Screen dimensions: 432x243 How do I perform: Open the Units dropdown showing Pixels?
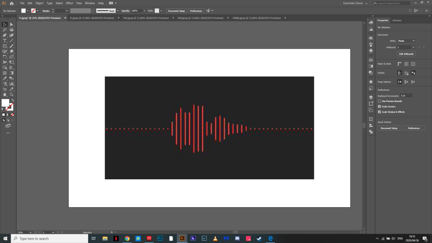coord(406,40)
